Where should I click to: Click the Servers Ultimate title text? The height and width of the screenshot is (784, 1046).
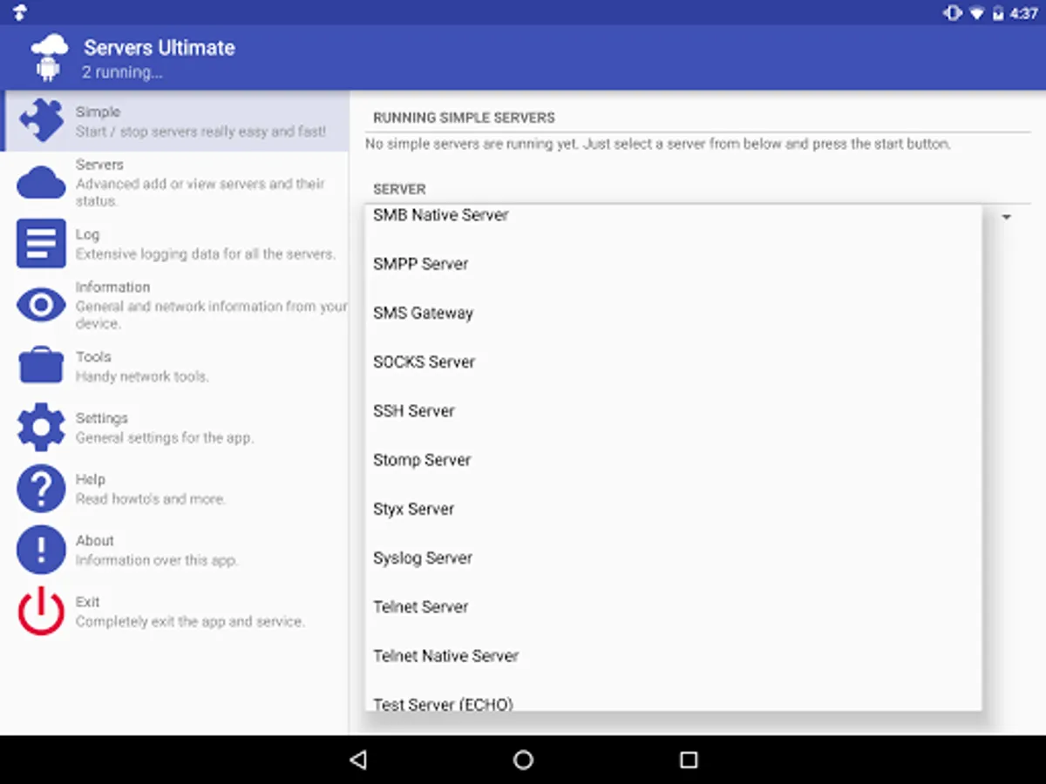(160, 48)
